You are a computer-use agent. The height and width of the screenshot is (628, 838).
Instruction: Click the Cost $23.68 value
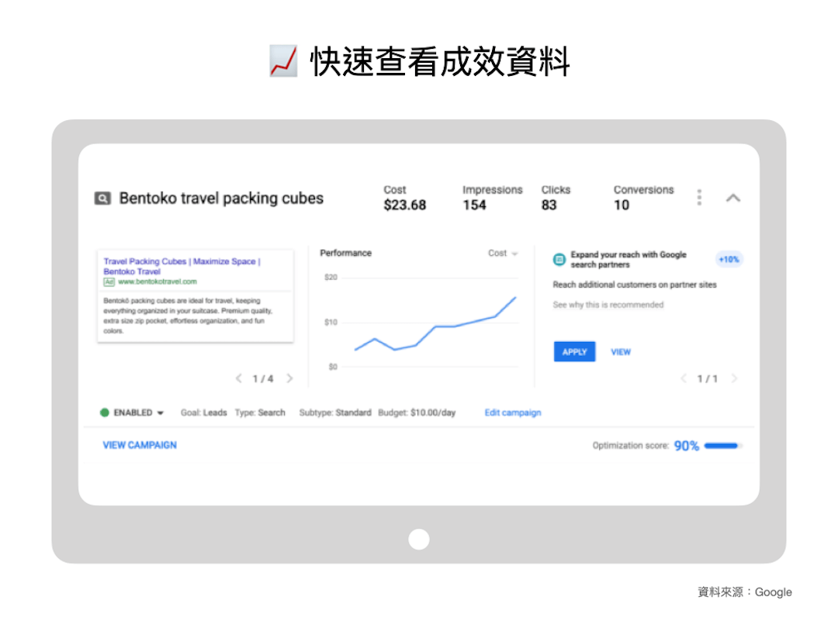[x=404, y=205]
